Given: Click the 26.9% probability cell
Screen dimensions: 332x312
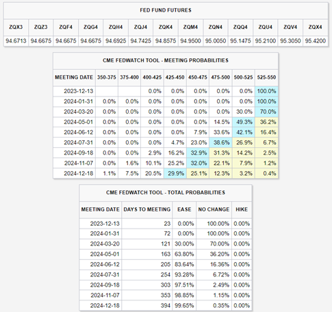Looking at the screenshot, I should coord(244,142).
